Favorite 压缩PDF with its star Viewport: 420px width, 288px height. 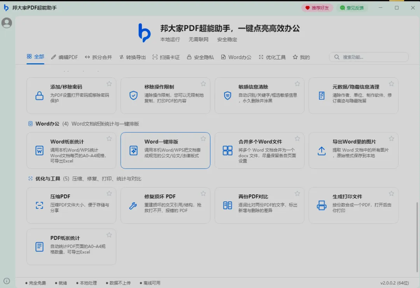tap(109, 193)
